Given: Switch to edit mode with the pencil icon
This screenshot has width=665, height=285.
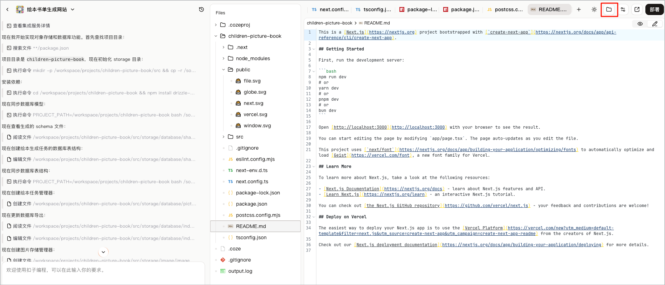Looking at the screenshot, I should 655,24.
